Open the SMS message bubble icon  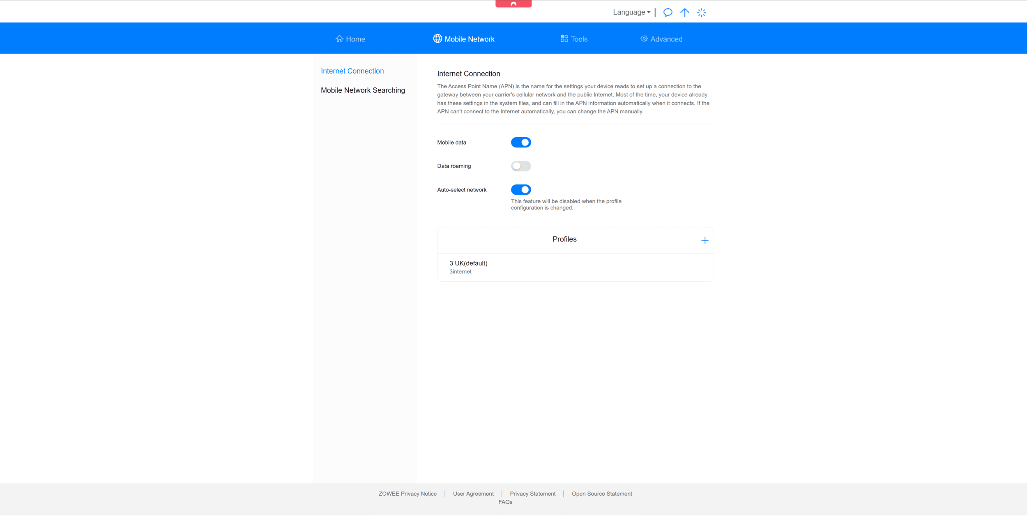point(668,12)
